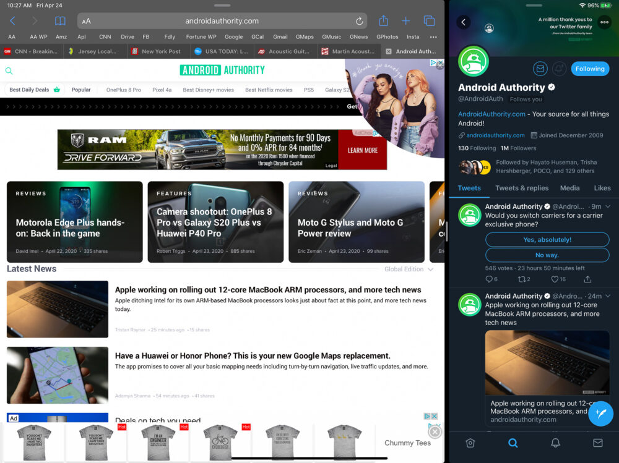Open the search icon on Android Authority site

7,71
